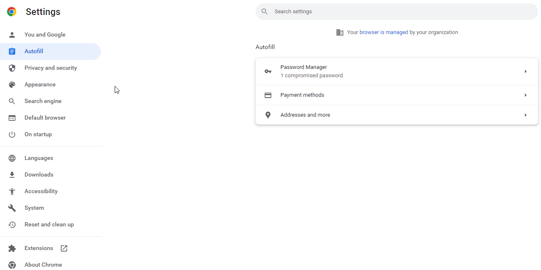541x270 pixels.
Task: Click the magnifier icon in search settings bar
Action: 265,12
